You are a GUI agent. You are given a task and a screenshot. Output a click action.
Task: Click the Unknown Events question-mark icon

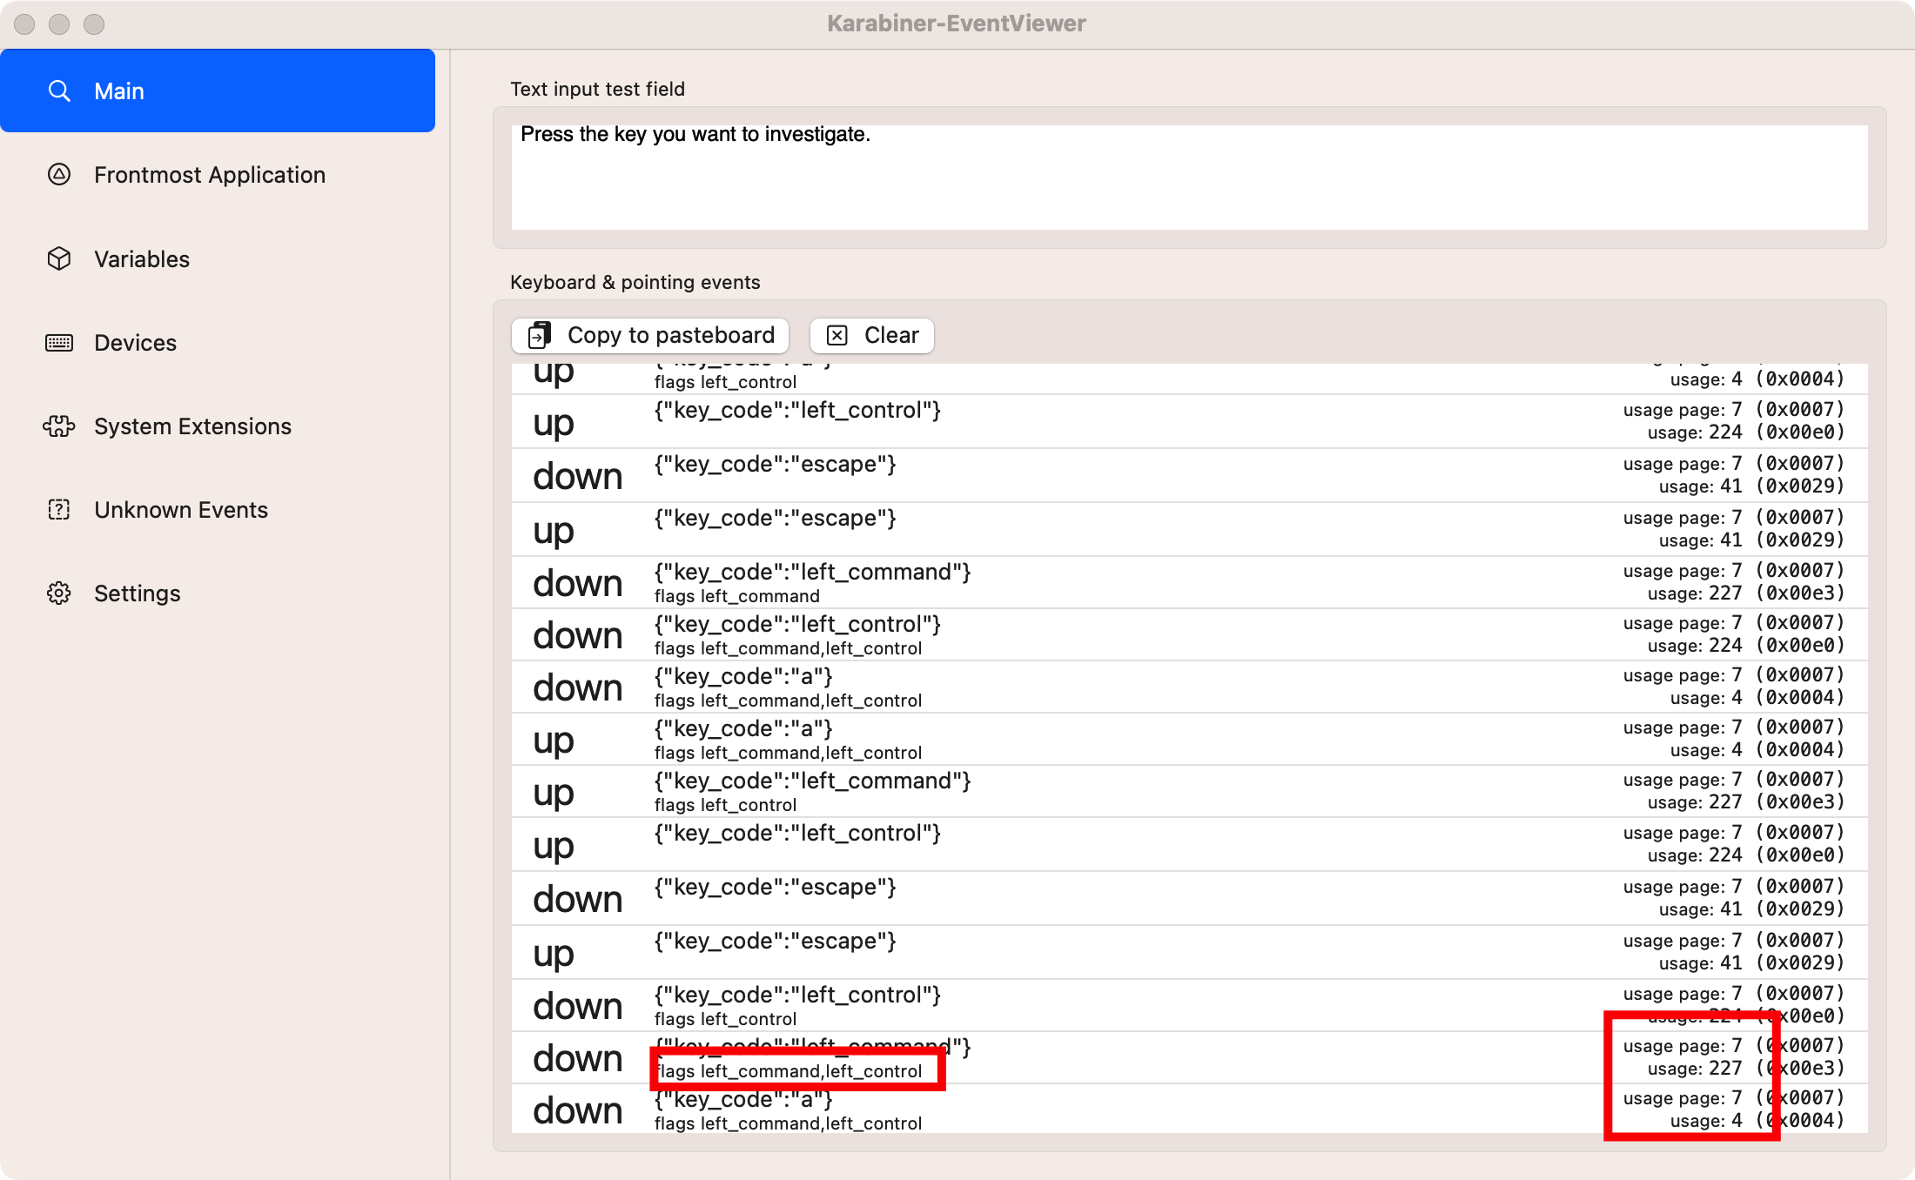click(59, 510)
